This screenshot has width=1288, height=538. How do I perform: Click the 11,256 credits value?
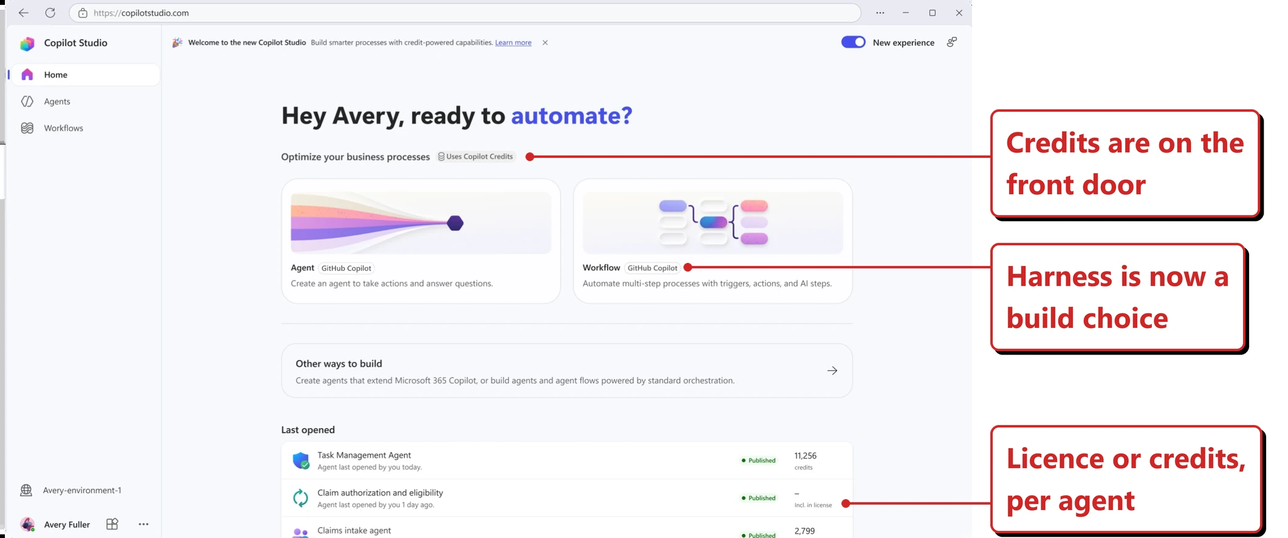806,455
